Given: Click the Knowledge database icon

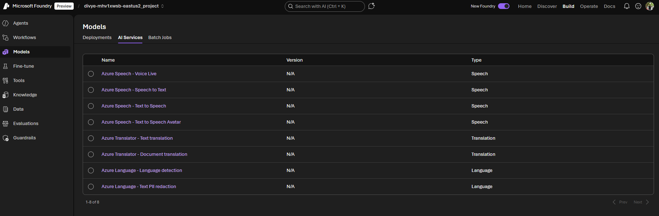Looking at the screenshot, I should coord(5,95).
